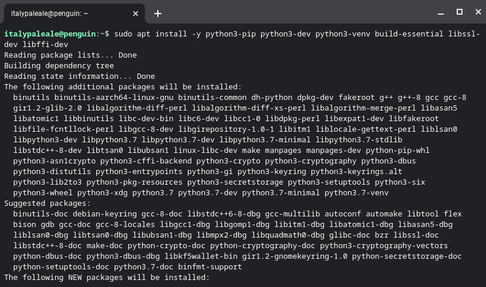
Task: Click the Reading package lists line
Action: (70, 55)
